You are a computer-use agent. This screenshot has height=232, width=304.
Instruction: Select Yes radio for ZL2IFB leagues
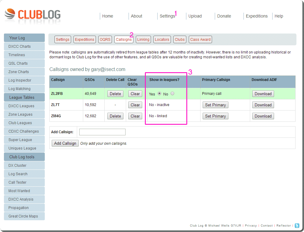pyautogui.click(x=159, y=94)
